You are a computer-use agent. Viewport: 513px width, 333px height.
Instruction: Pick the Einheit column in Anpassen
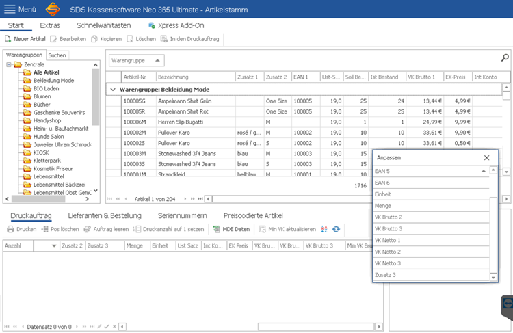click(x=431, y=194)
